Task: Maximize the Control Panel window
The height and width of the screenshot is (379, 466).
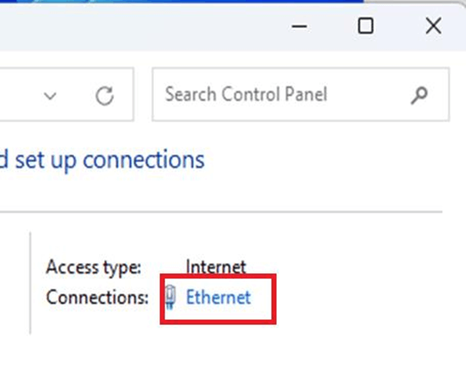Action: 366,26
